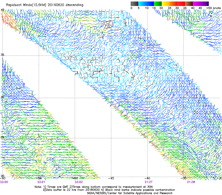Click the purple '23:00' time label
Image resolution: width=222 pixels, height=195 pixels.
(4, 182)
